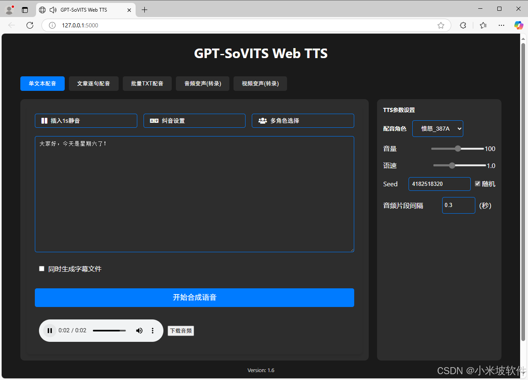This screenshot has width=528, height=380.
Task: Click the multi-character people icon
Action: (262, 120)
